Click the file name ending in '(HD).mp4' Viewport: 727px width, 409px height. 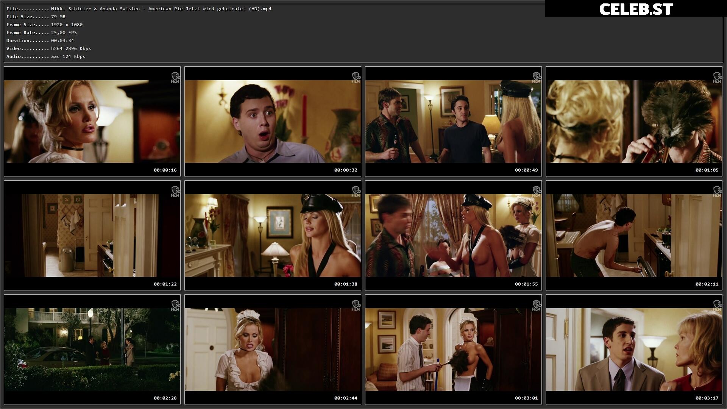point(161,9)
